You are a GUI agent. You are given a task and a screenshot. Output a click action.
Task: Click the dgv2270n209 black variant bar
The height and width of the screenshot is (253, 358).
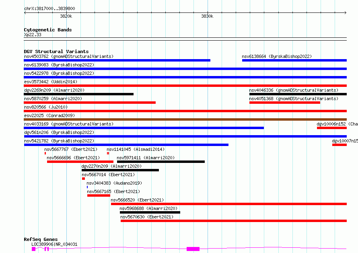(120, 170)
